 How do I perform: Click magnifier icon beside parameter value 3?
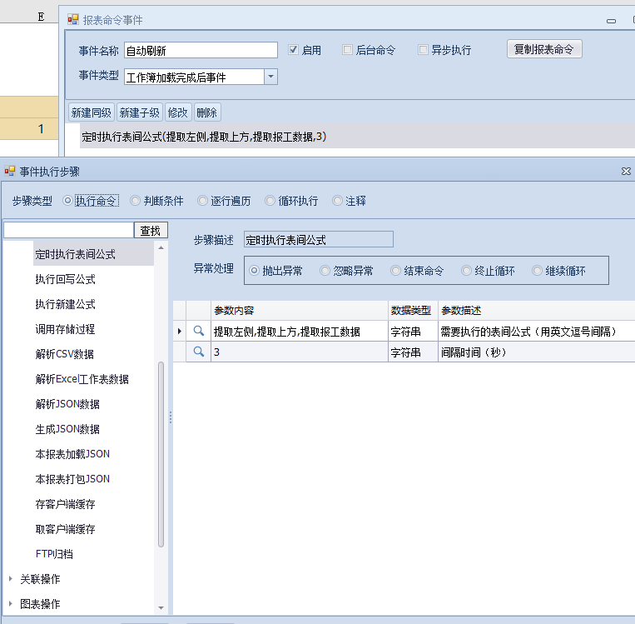tap(198, 352)
